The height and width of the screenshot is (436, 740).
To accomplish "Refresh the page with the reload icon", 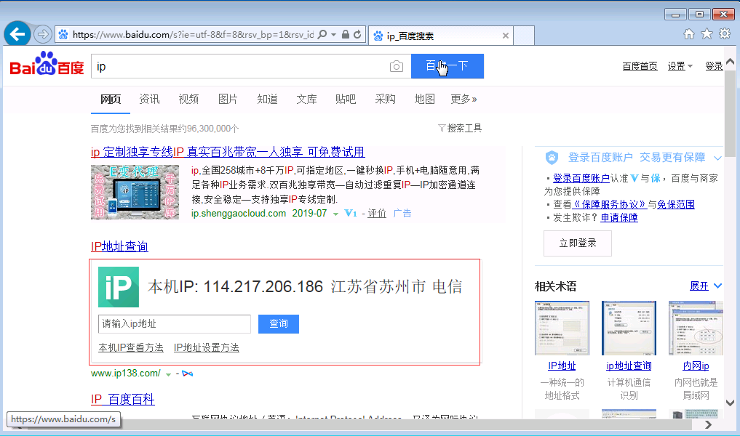I will pyautogui.click(x=357, y=34).
